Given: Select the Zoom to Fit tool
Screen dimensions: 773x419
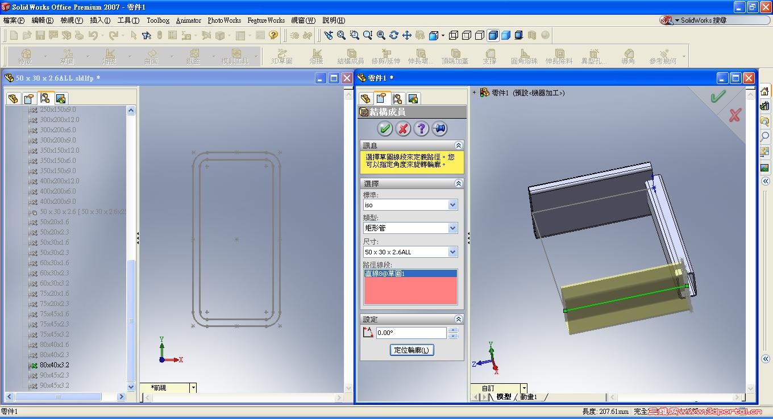Looking at the screenshot, I should pyautogui.click(x=342, y=35).
